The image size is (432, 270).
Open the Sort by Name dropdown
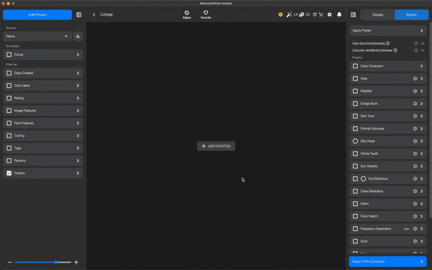37,36
